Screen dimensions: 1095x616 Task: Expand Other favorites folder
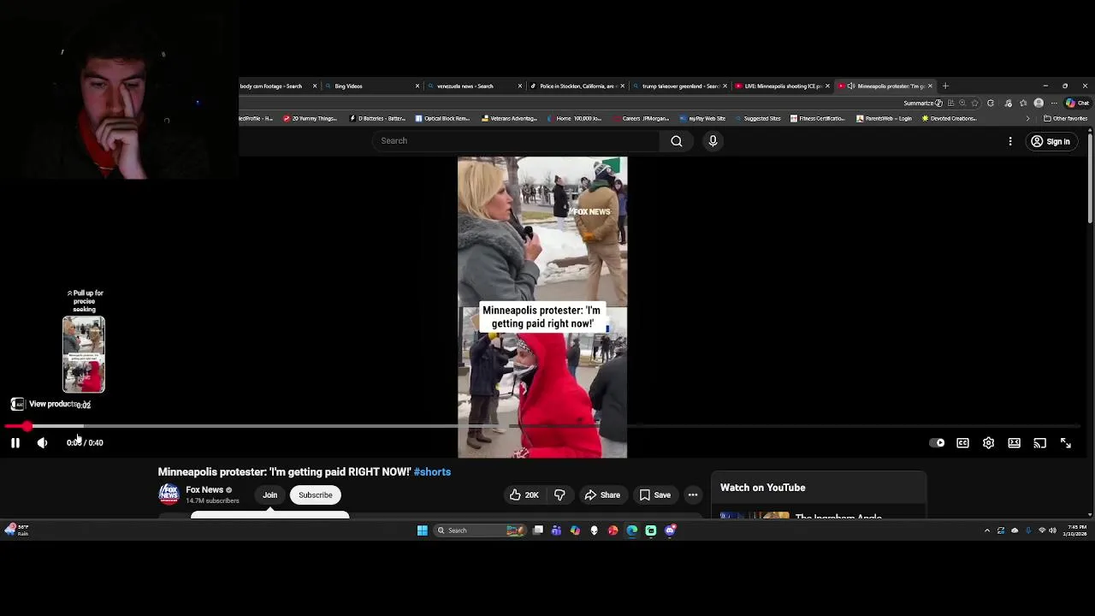(1065, 118)
